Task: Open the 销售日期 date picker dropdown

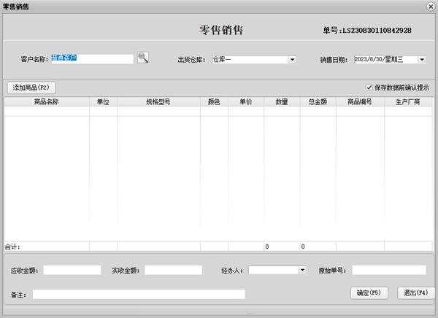Action: (422, 60)
